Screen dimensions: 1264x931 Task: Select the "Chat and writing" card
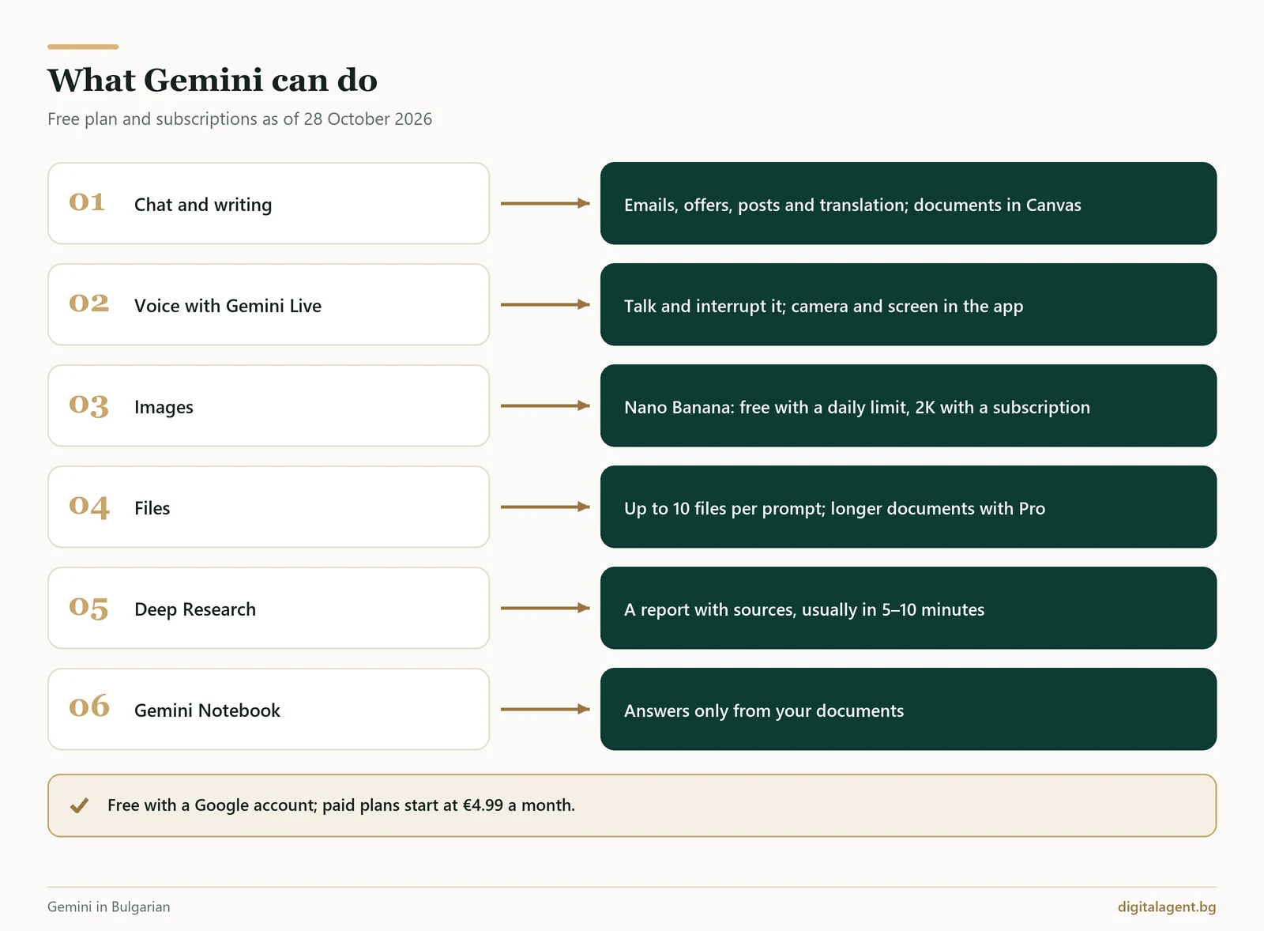pyautogui.click(x=269, y=203)
